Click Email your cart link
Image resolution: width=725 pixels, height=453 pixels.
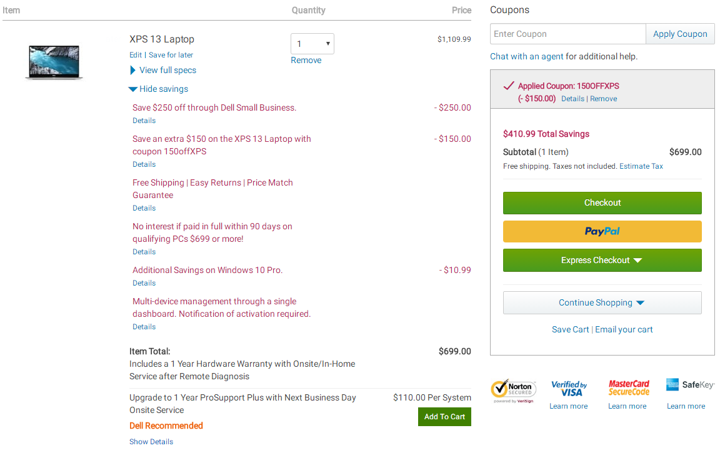coord(624,329)
